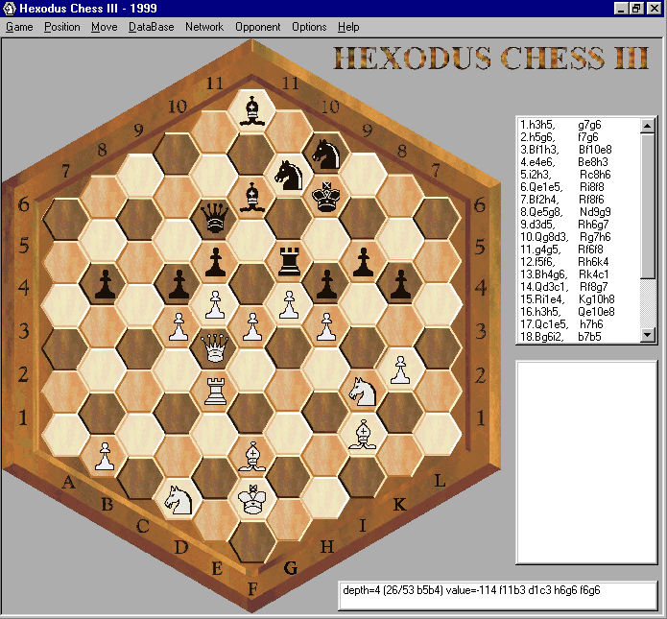Open the DataBase menu

[151, 27]
